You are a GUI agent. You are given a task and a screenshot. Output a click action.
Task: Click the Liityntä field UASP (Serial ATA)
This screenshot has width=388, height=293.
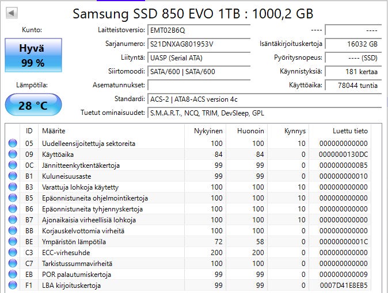tap(199, 58)
